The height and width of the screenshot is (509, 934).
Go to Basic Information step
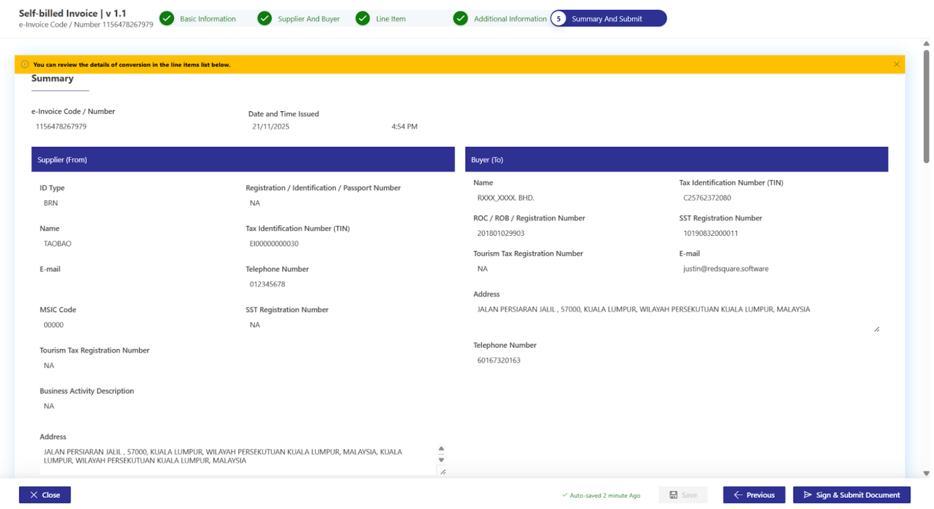pyautogui.click(x=207, y=19)
